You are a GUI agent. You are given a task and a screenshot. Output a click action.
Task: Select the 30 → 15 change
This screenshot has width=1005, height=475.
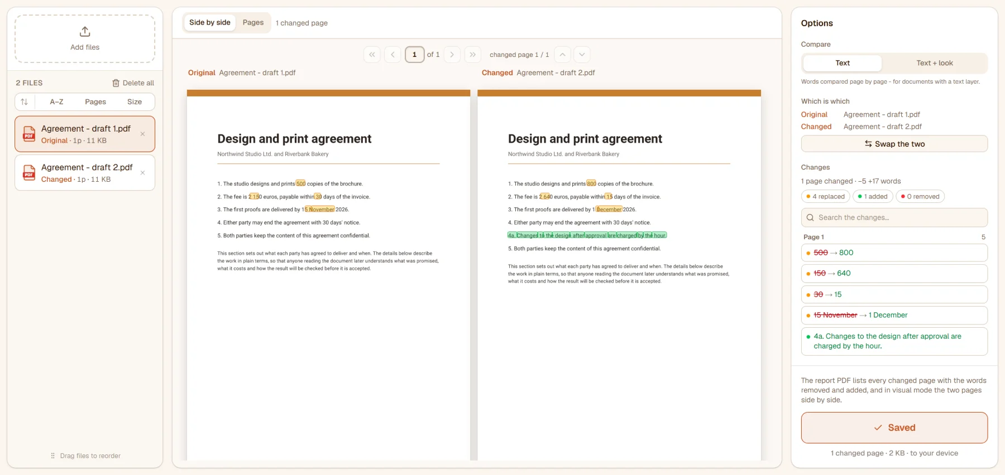coord(894,294)
